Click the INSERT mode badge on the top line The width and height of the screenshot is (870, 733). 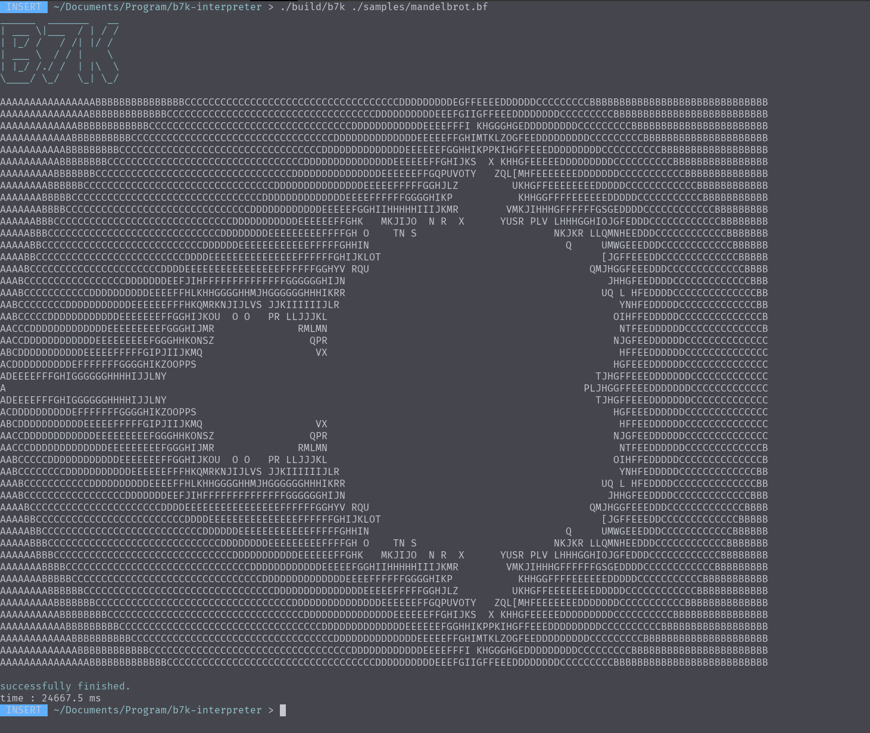(24, 7)
